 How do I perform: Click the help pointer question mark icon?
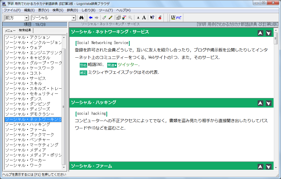coord(152,18)
